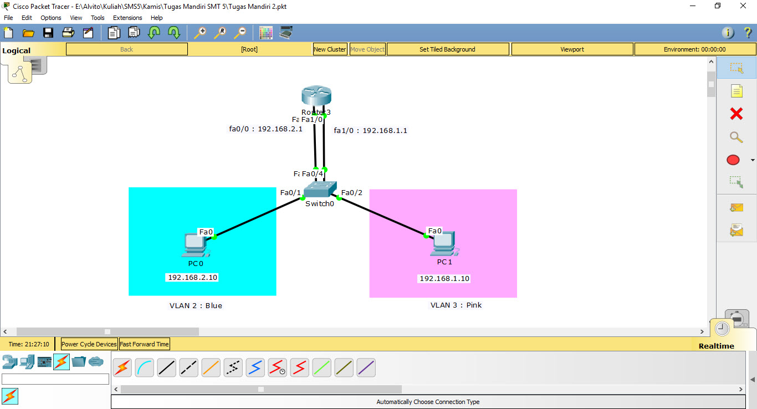Open the color palette toolbar icon
The height and width of the screenshot is (409, 757).
[x=265, y=33]
